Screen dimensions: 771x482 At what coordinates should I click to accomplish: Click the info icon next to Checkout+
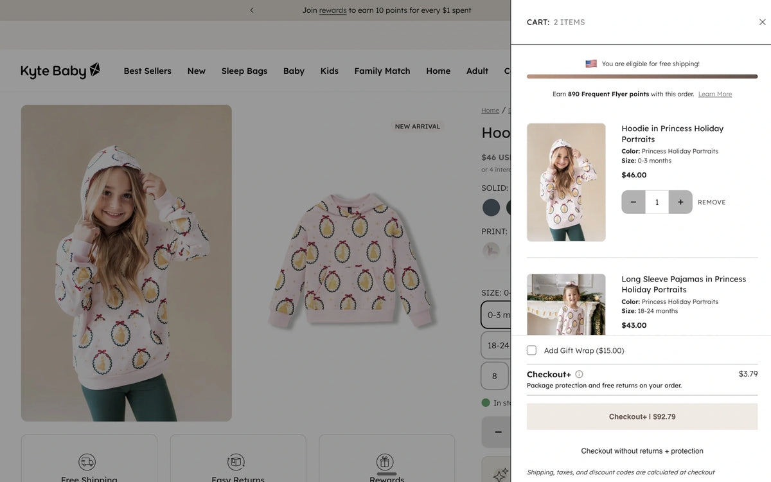[579, 374]
